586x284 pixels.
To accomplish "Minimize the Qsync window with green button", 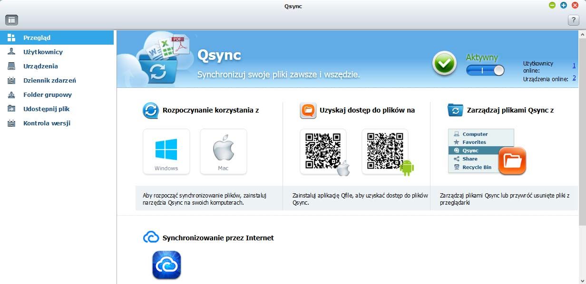I will pyautogui.click(x=552, y=5).
